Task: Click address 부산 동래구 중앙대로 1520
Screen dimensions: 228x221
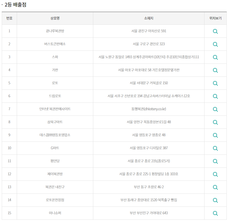Action: click(148, 200)
